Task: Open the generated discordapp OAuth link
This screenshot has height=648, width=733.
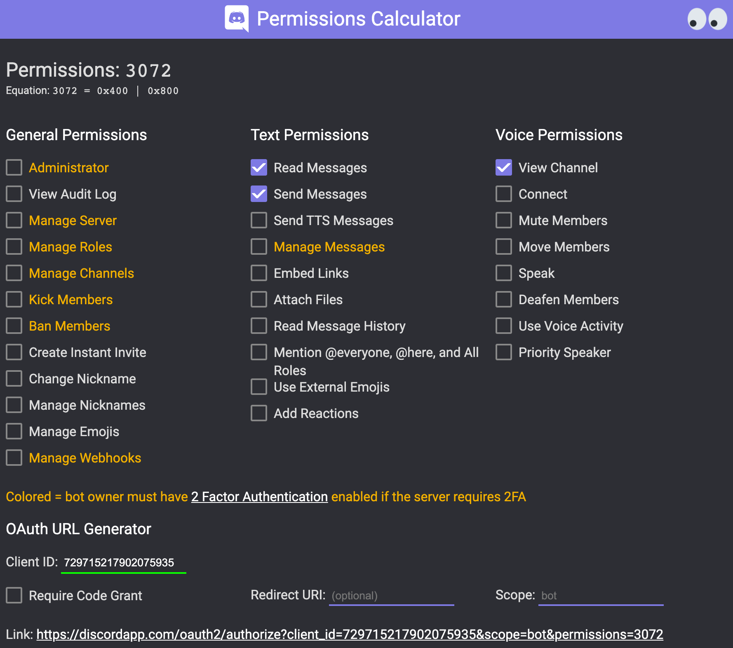Action: (350, 634)
